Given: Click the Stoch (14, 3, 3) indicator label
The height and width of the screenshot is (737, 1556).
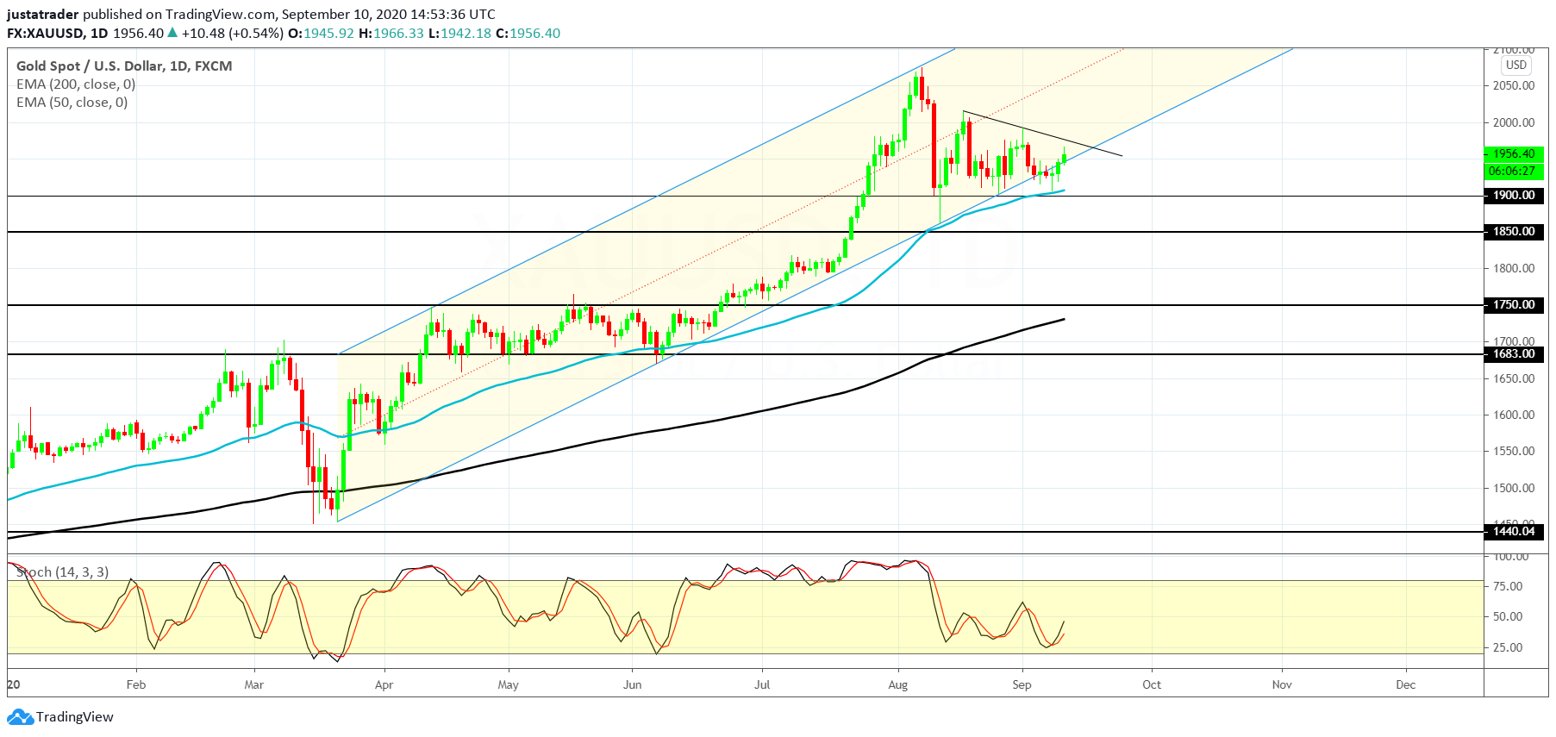Looking at the screenshot, I should pyautogui.click(x=63, y=572).
